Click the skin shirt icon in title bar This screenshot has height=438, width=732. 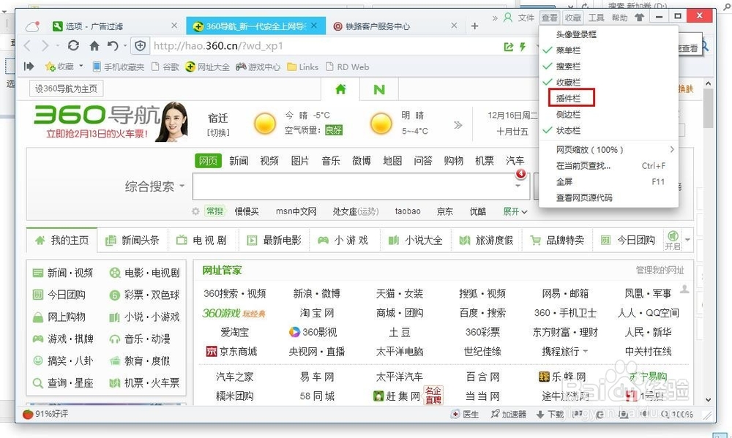tap(639, 18)
